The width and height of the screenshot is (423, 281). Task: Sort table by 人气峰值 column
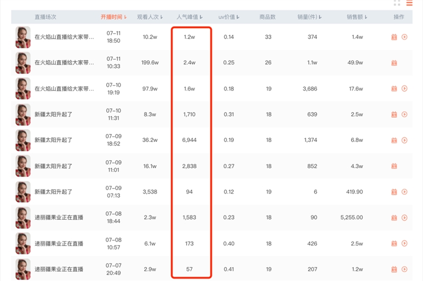point(190,17)
